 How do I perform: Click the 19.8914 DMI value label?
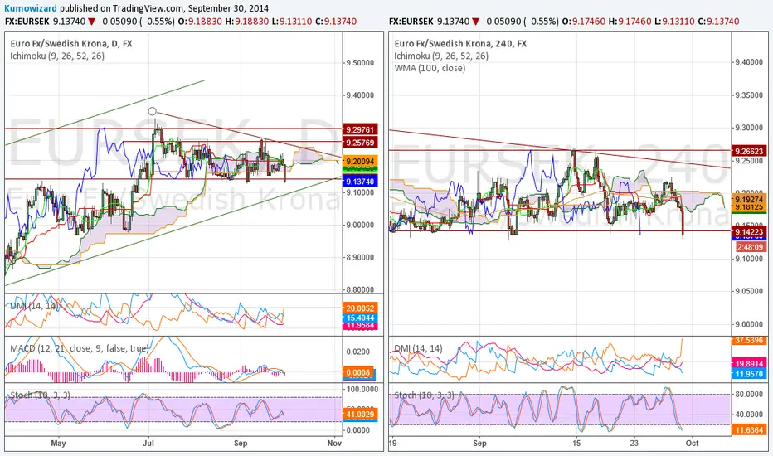pos(749,363)
